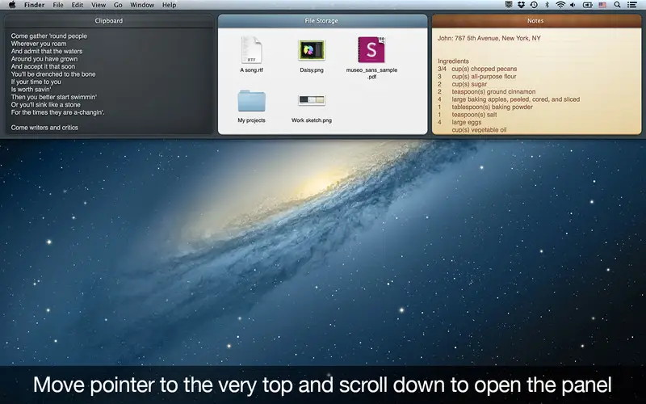Click "Then you better start swimmin'" line

click(x=54, y=97)
